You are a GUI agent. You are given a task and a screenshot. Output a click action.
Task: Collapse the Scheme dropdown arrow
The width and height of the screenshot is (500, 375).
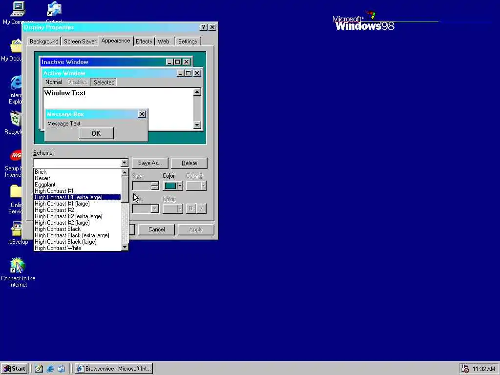coord(125,163)
